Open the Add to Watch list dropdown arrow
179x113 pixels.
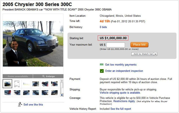click(x=156, y=54)
